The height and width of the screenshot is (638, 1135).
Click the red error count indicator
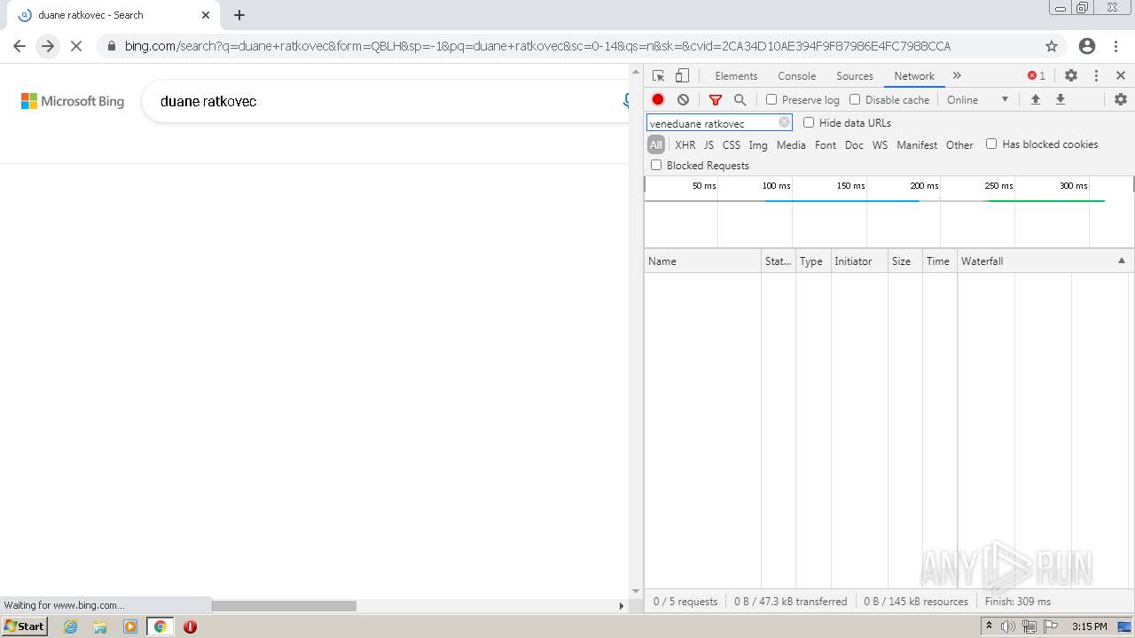point(1037,76)
